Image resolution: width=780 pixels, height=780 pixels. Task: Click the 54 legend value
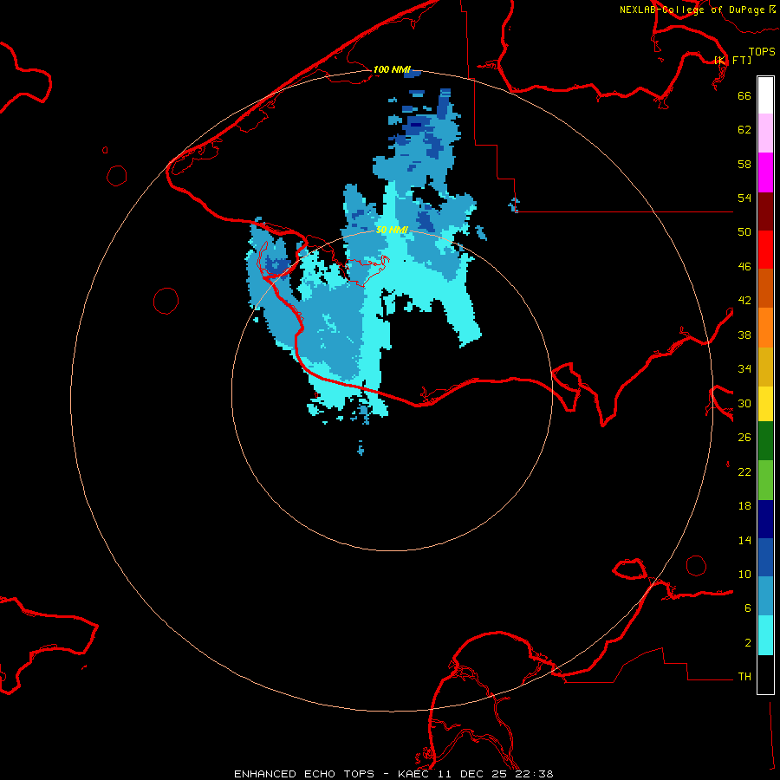(744, 198)
